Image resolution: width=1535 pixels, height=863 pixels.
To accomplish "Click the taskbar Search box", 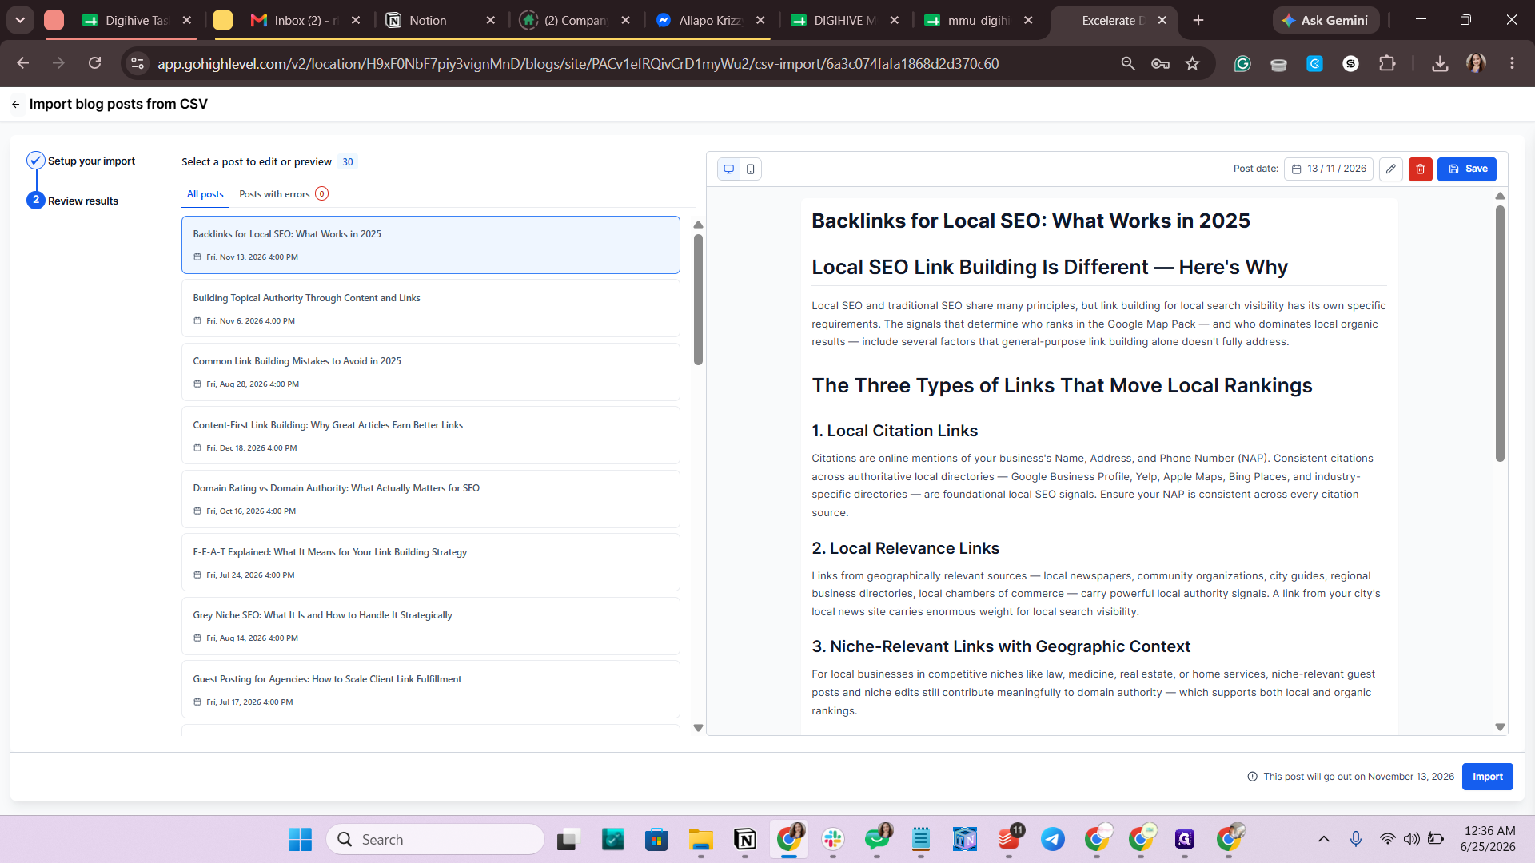I will 434,839.
